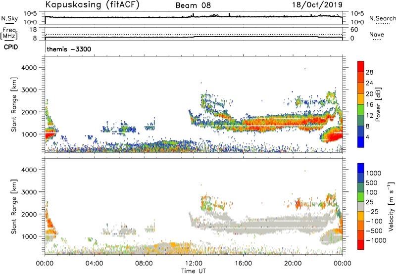Click the 'Slant Range [km]' label of velocity panel
Image resolution: width=396 pixels, height=274 pixels.
(x=14, y=207)
